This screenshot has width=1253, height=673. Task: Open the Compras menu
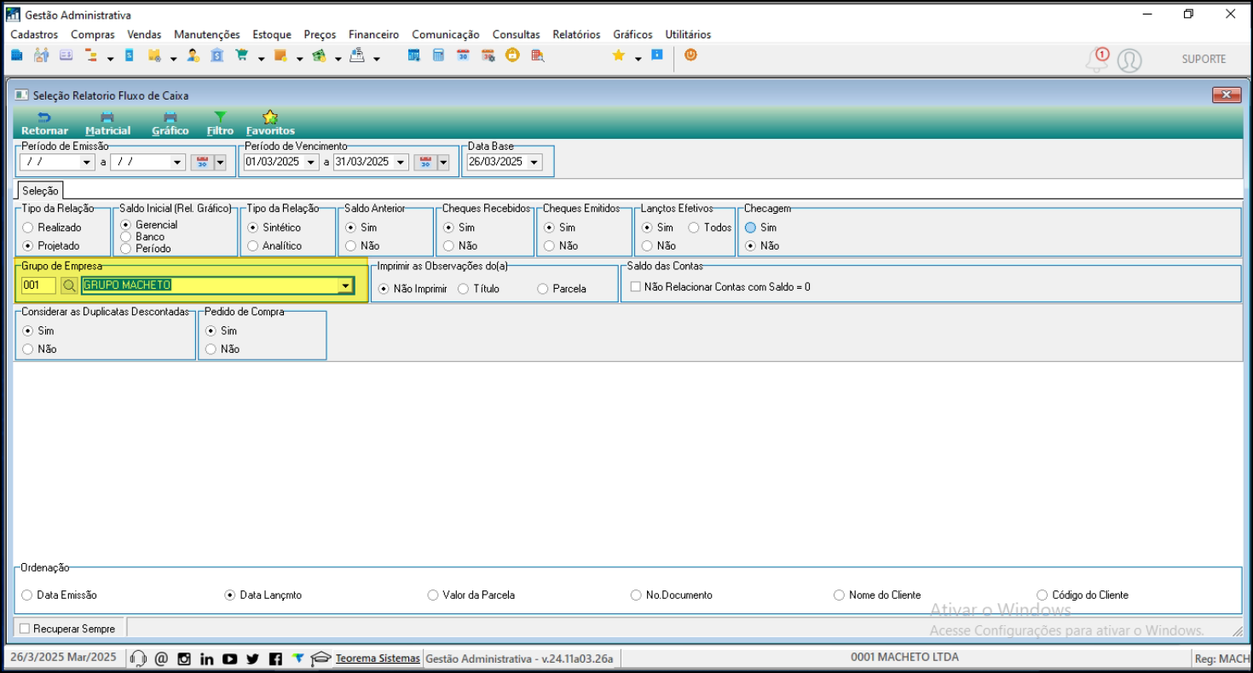tap(92, 34)
